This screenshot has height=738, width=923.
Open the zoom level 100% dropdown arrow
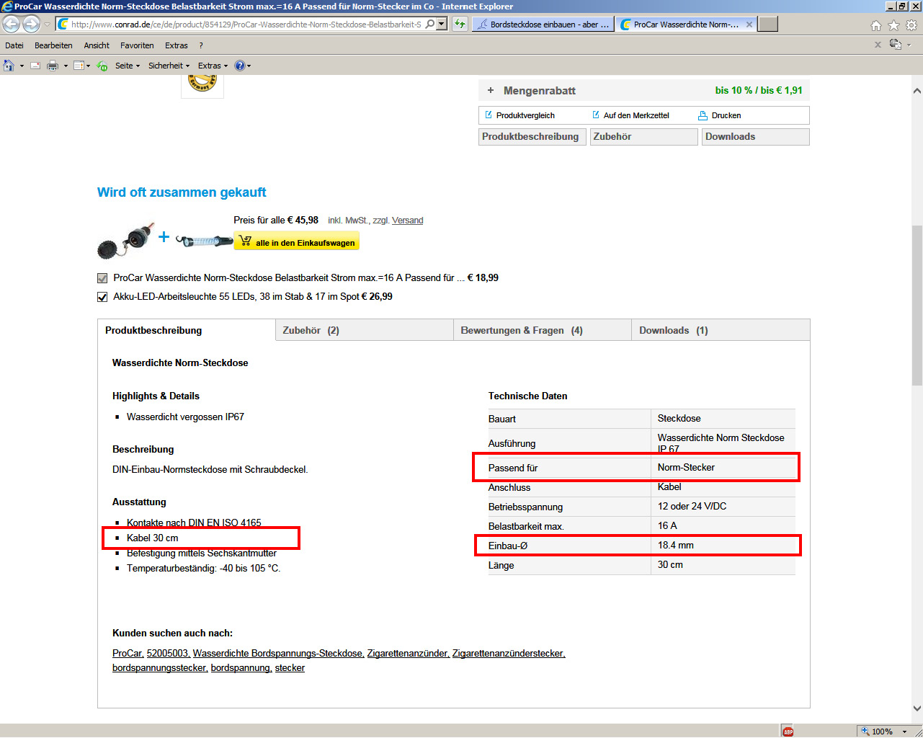[904, 732]
